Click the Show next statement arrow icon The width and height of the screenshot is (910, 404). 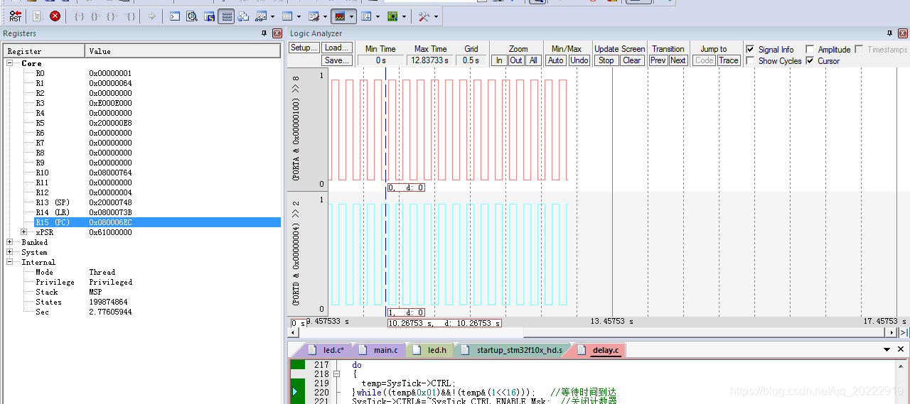(151, 16)
